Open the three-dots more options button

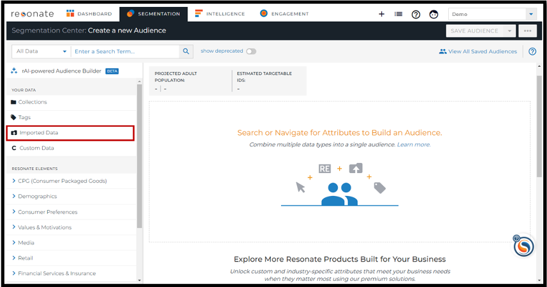[x=527, y=31]
